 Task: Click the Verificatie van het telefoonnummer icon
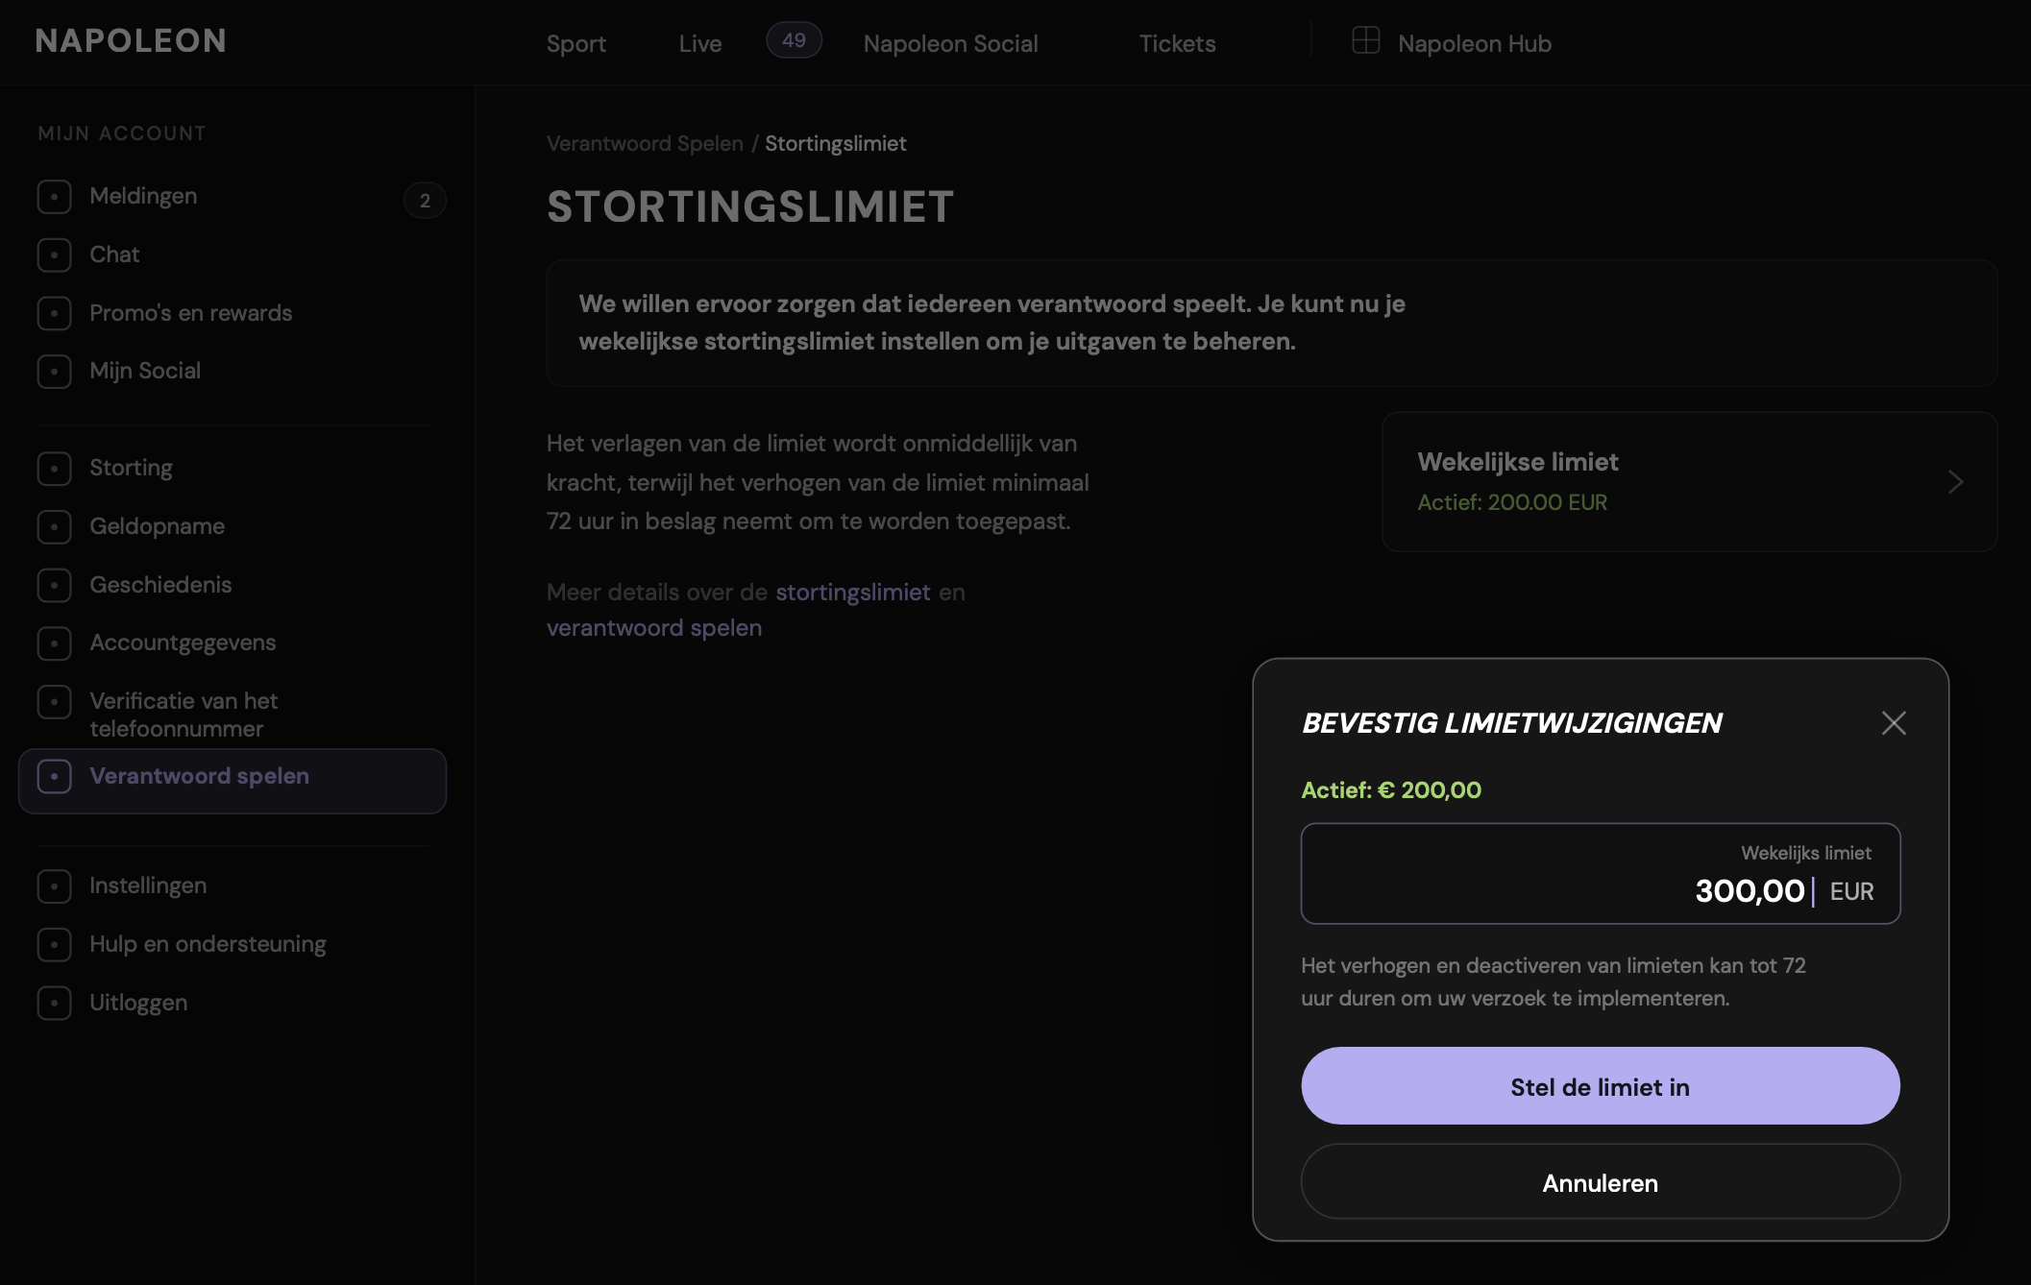(x=54, y=702)
